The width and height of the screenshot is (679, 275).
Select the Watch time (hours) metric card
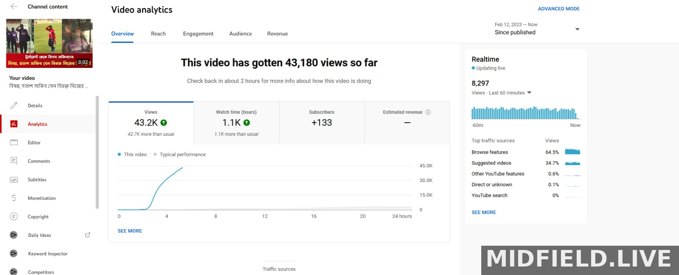click(x=236, y=123)
